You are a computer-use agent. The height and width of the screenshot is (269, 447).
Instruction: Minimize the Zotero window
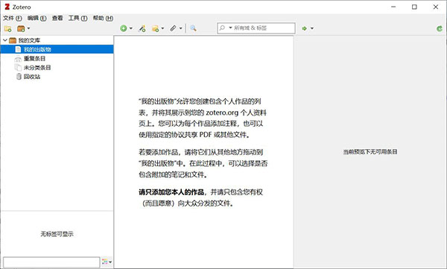coord(393,7)
